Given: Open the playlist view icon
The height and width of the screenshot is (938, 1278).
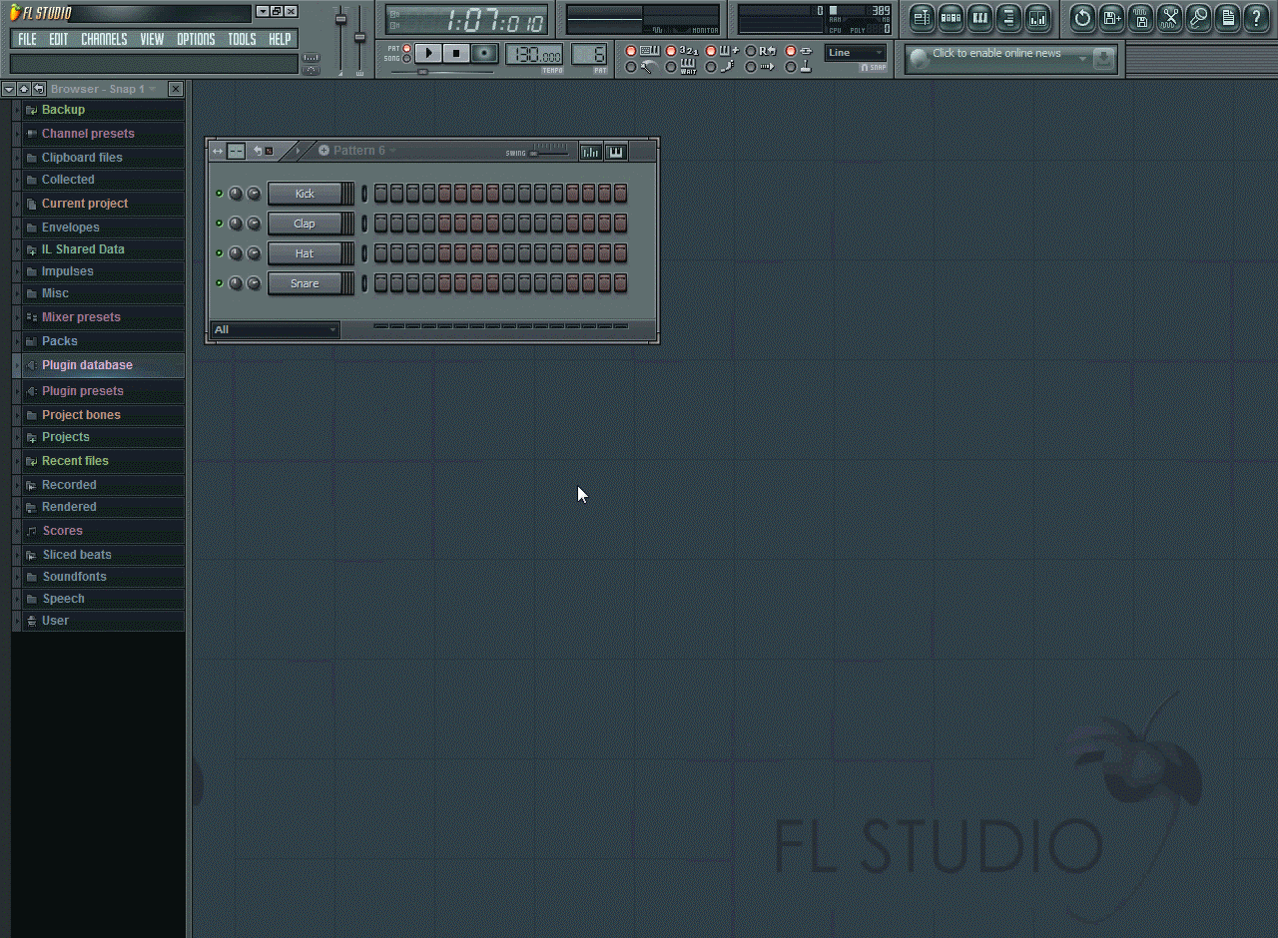Looking at the screenshot, I should (x=922, y=18).
